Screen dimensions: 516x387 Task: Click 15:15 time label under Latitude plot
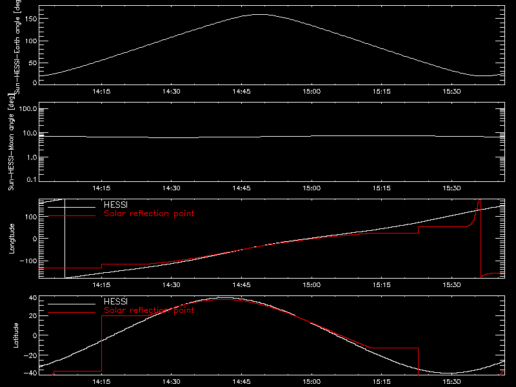coord(382,382)
